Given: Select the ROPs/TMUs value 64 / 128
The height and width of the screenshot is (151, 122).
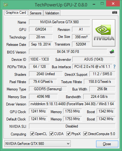Looking at the screenshot, I should [39, 67].
